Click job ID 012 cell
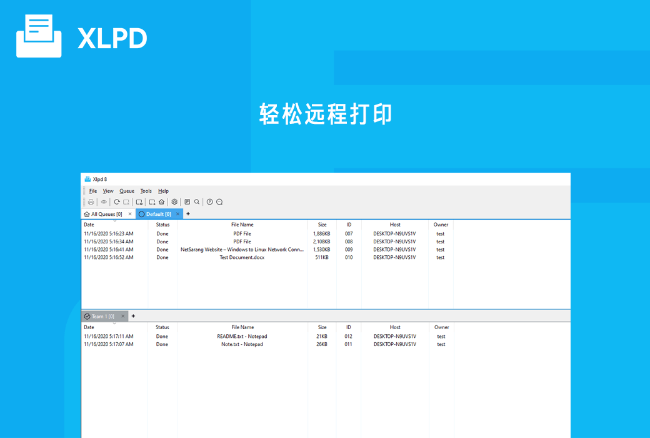 pyautogui.click(x=349, y=336)
